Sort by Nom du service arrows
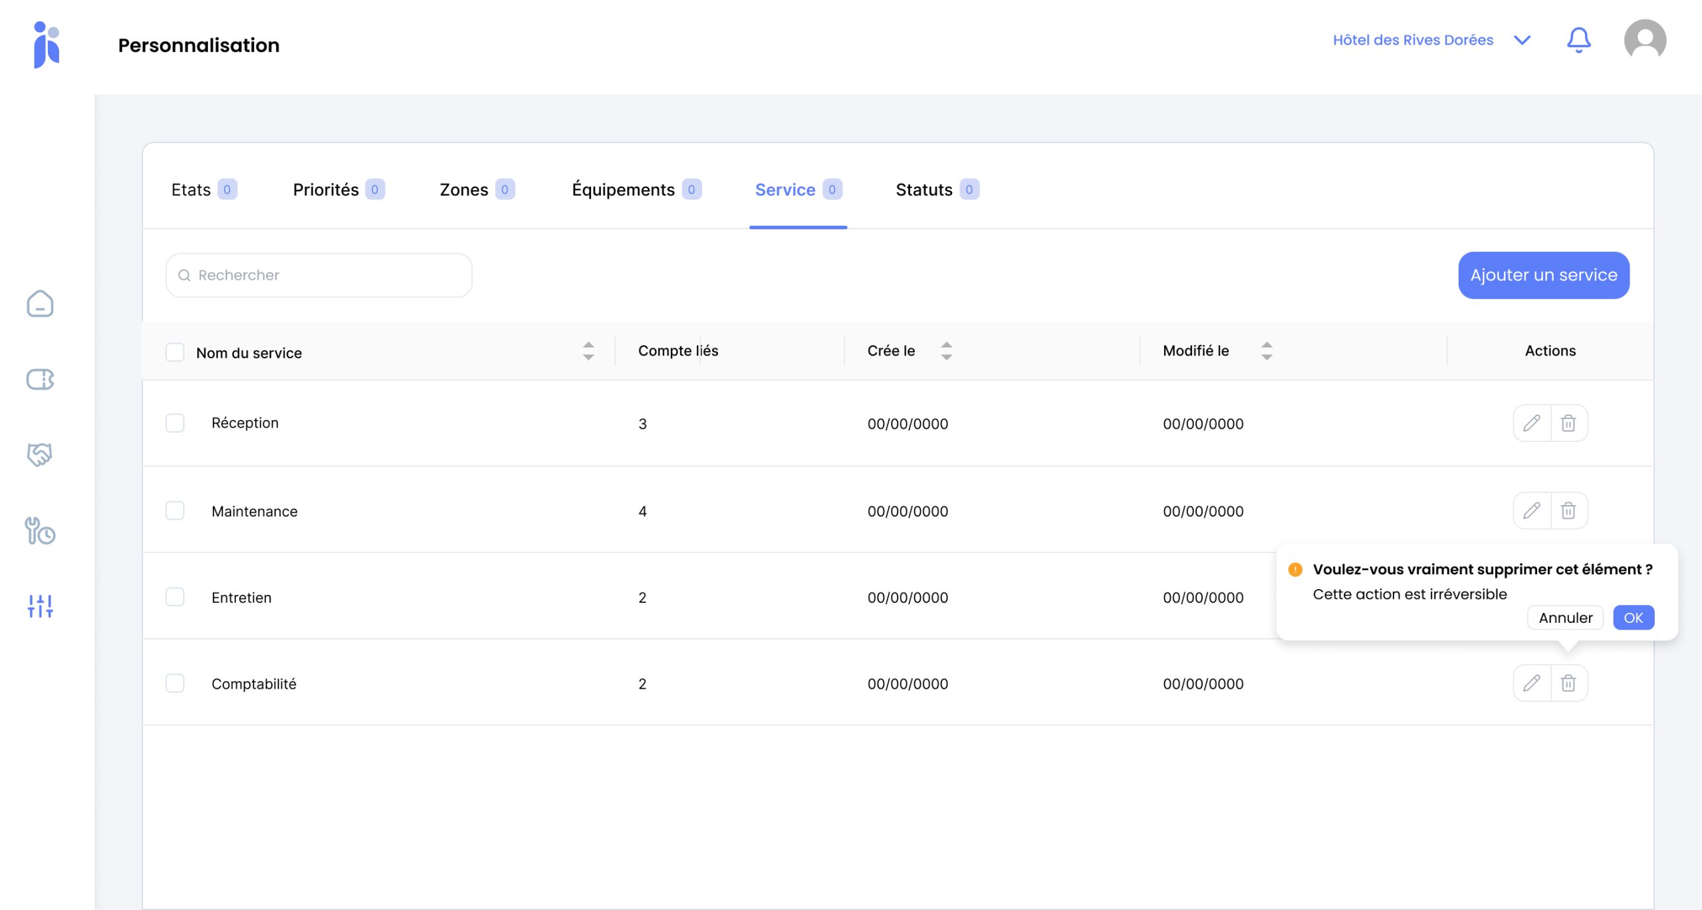 tap(588, 351)
